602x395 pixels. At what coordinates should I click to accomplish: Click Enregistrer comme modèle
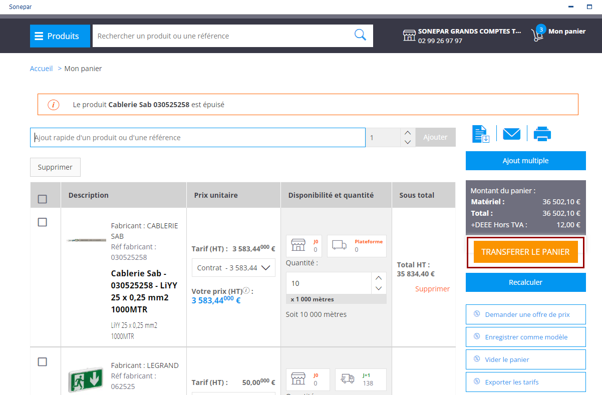tap(526, 337)
